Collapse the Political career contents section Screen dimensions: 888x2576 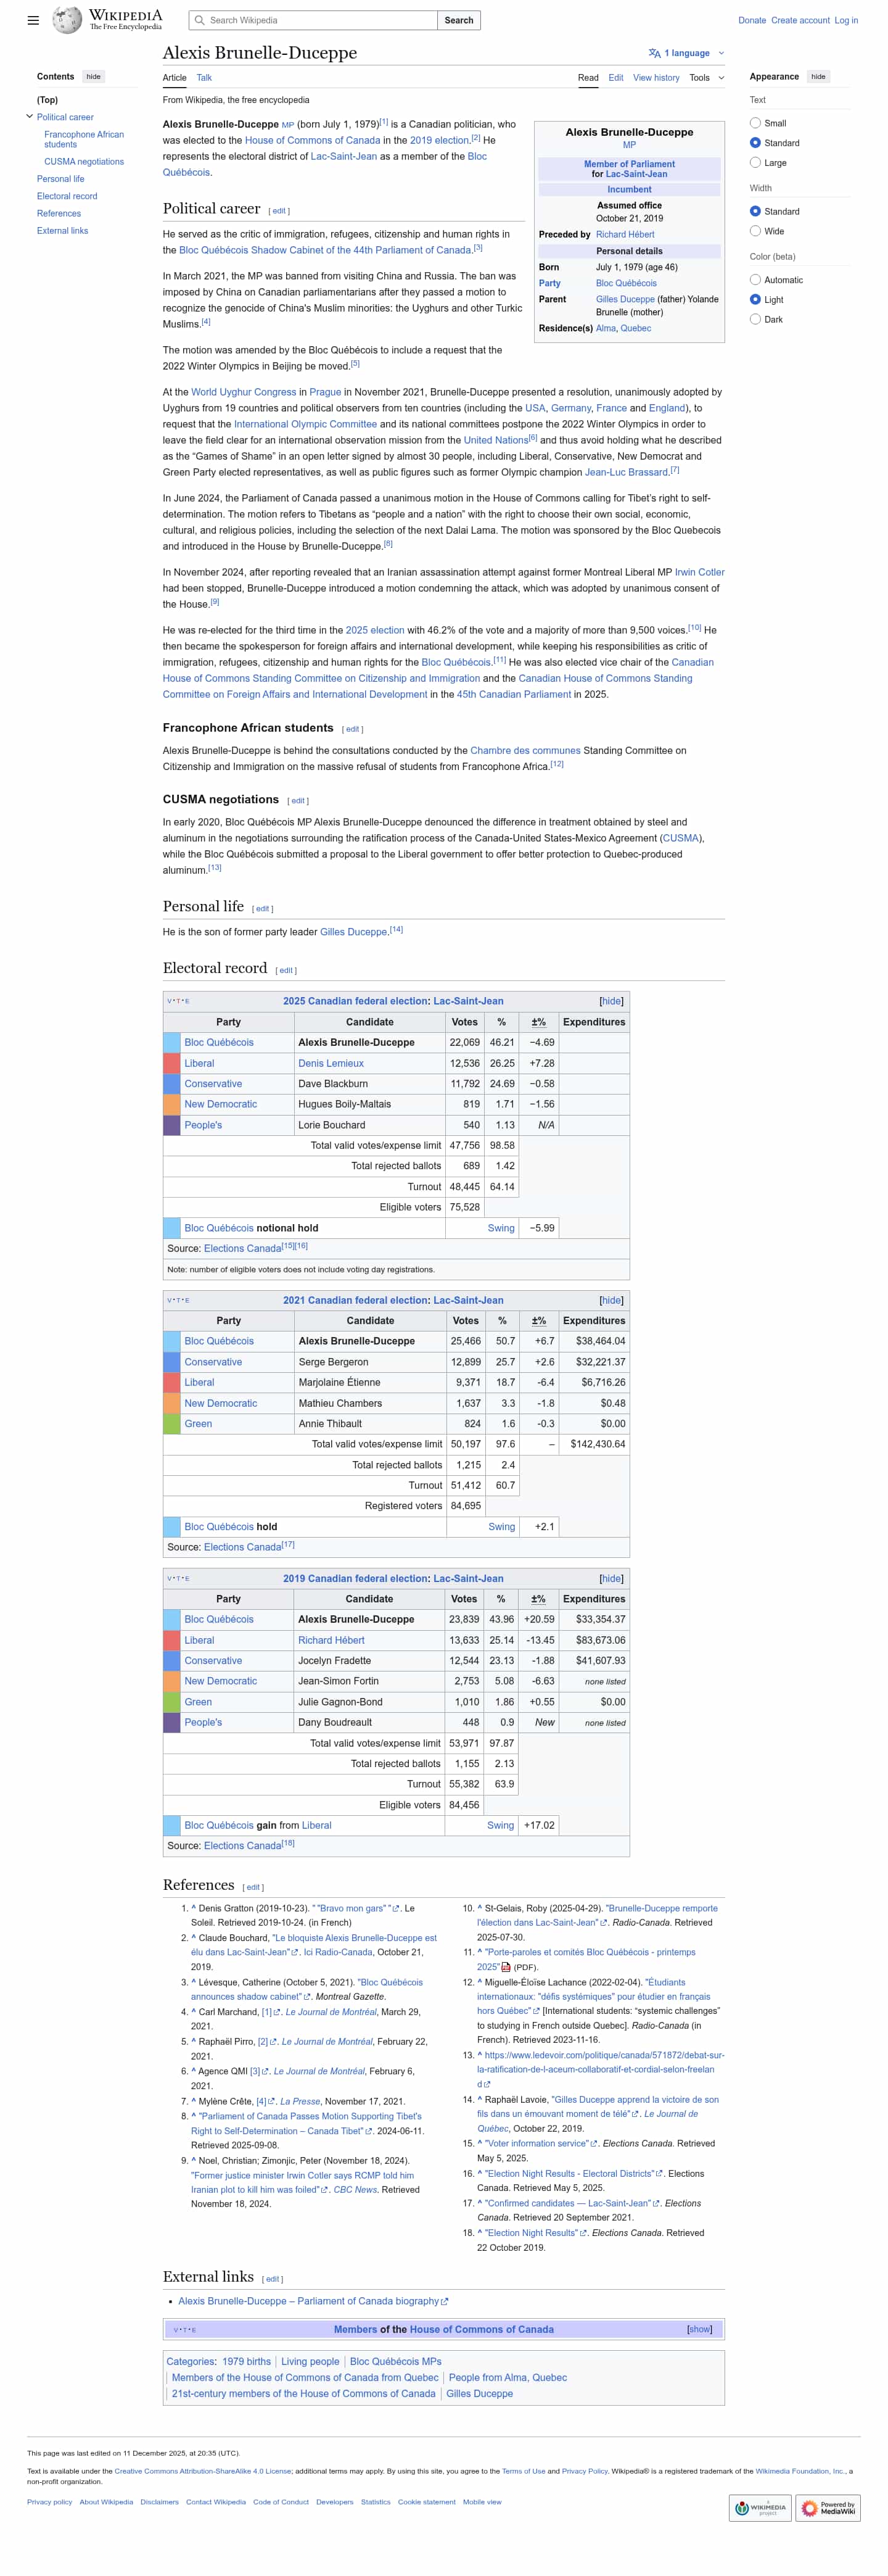(x=29, y=117)
